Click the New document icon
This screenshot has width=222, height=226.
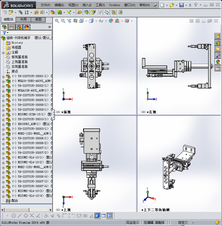[162, 5]
